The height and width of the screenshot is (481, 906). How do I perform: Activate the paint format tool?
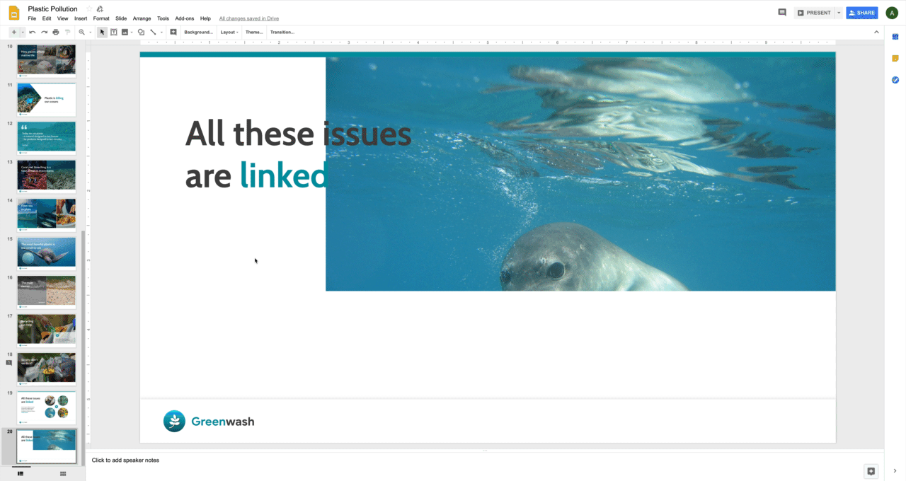click(x=68, y=32)
